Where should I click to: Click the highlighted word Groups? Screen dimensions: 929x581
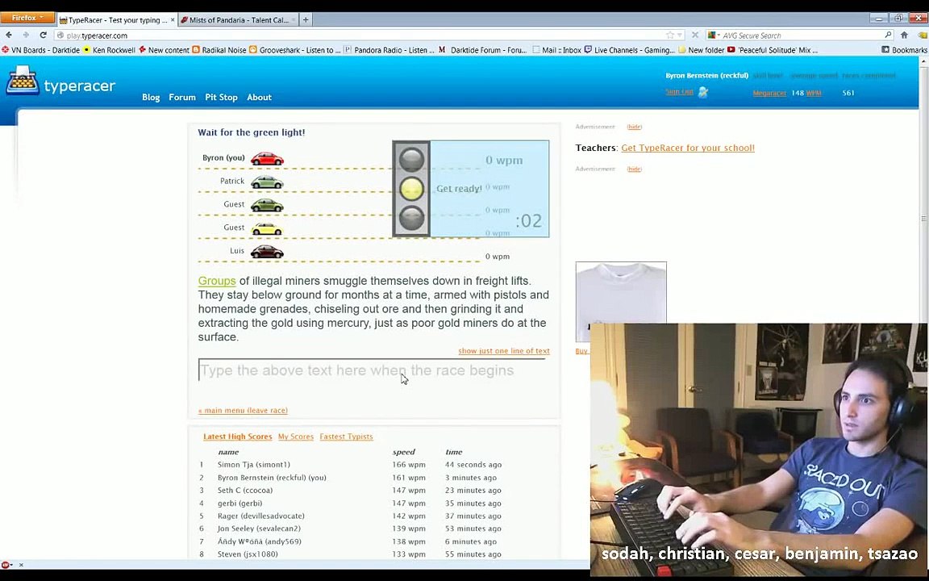click(x=217, y=281)
